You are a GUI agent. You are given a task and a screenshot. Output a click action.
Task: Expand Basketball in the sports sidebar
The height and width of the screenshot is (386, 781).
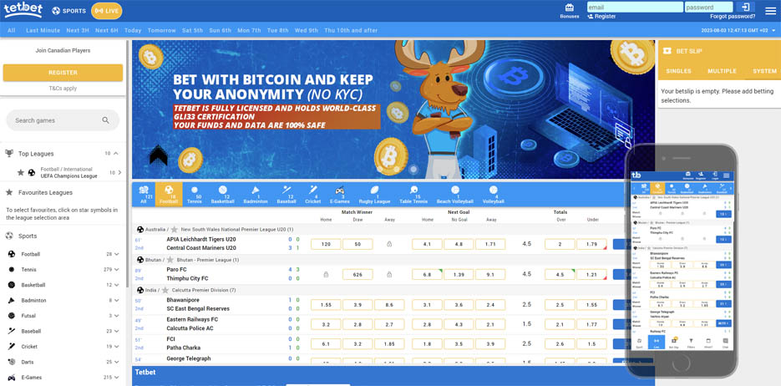coord(116,285)
